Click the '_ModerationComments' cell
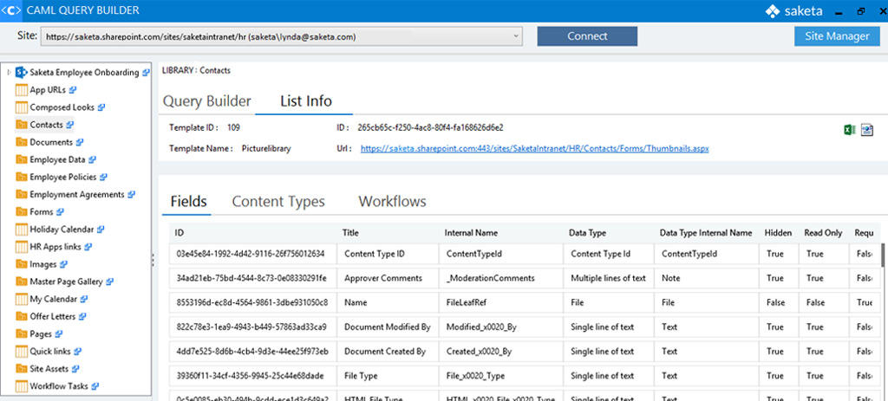The image size is (888, 401). click(x=500, y=278)
